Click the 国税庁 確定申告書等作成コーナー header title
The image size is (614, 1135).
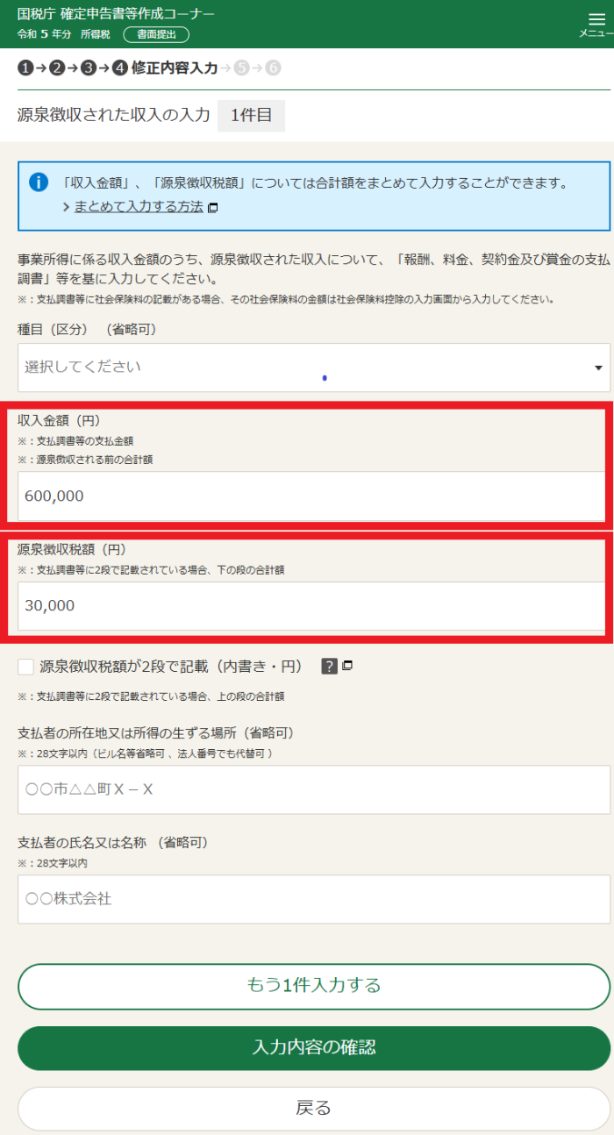[116, 14]
